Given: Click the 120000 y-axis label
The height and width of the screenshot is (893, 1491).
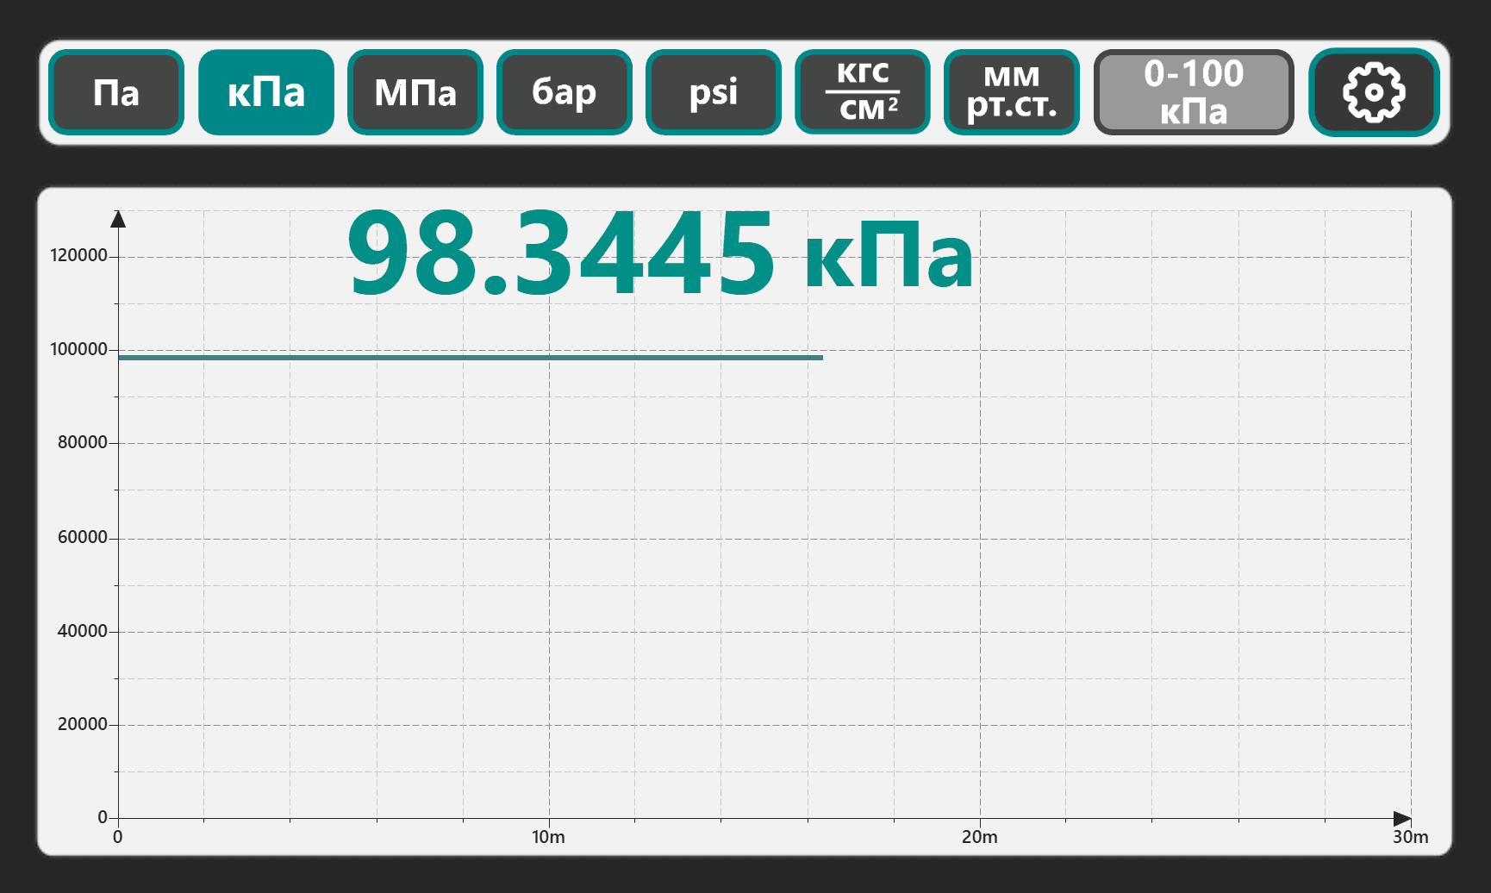Looking at the screenshot, I should click(x=78, y=255).
